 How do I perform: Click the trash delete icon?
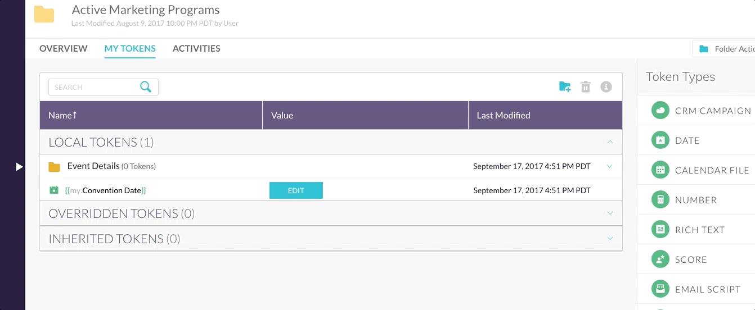click(x=586, y=87)
